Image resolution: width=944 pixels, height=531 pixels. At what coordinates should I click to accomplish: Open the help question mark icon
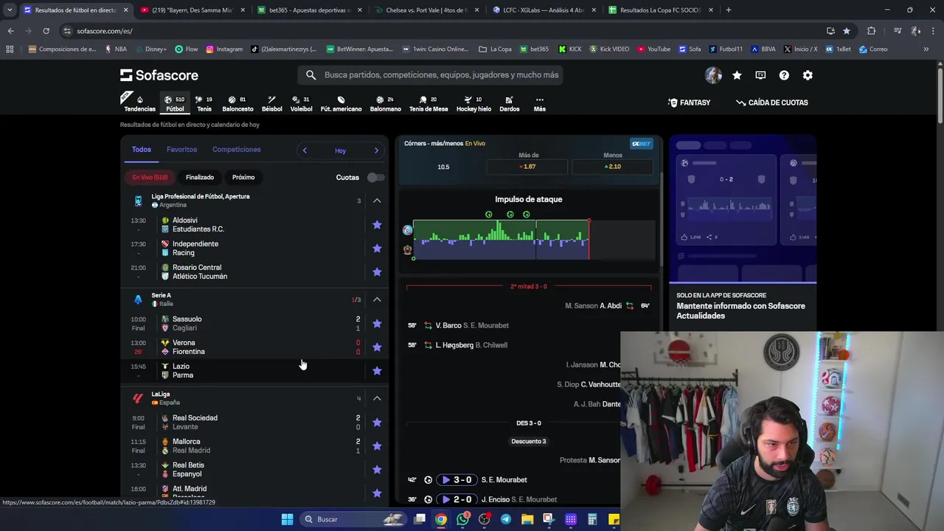(784, 75)
